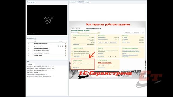173x97 pixels.
Task: Click participant name Сергеева Наталья Герасимовна
Action: [x=41, y=53]
